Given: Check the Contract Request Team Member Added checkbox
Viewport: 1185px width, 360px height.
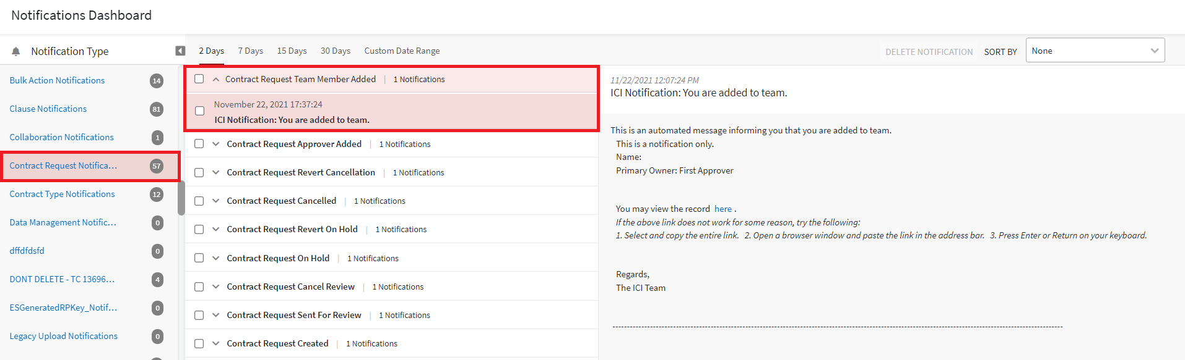Looking at the screenshot, I should point(199,79).
